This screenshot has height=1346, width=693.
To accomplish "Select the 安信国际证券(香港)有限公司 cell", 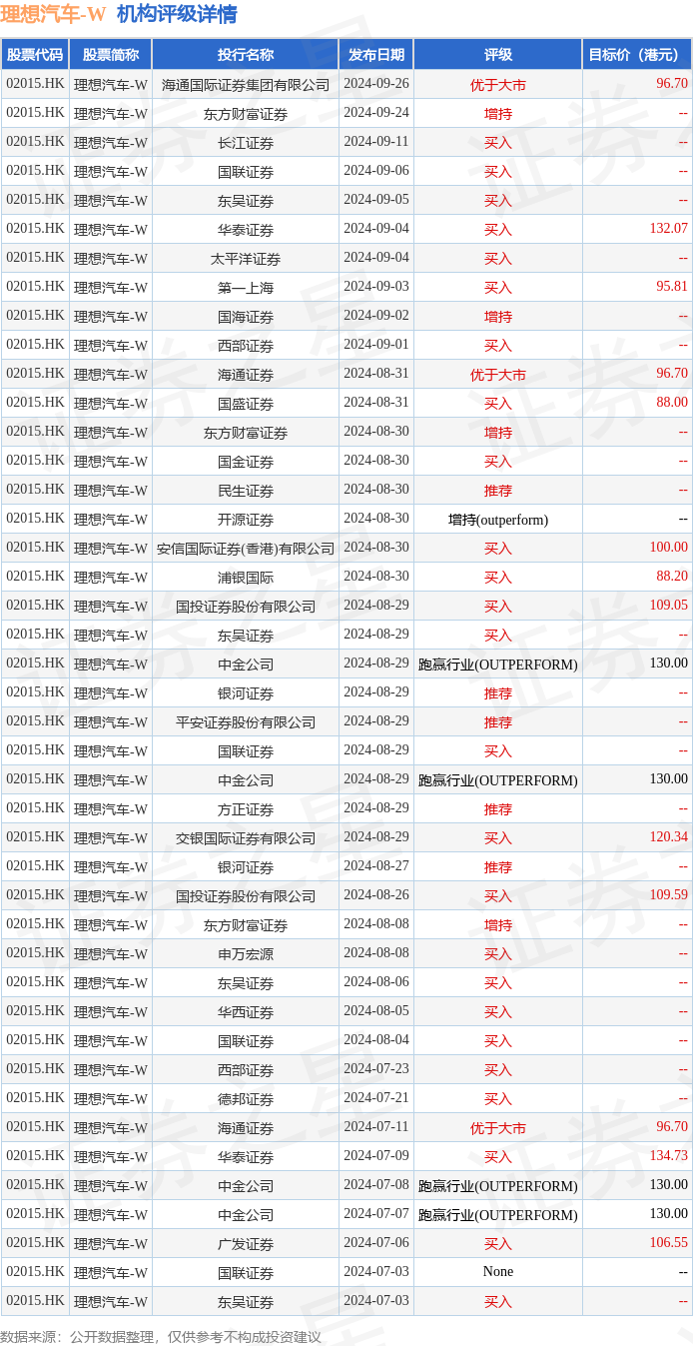I will (246, 549).
